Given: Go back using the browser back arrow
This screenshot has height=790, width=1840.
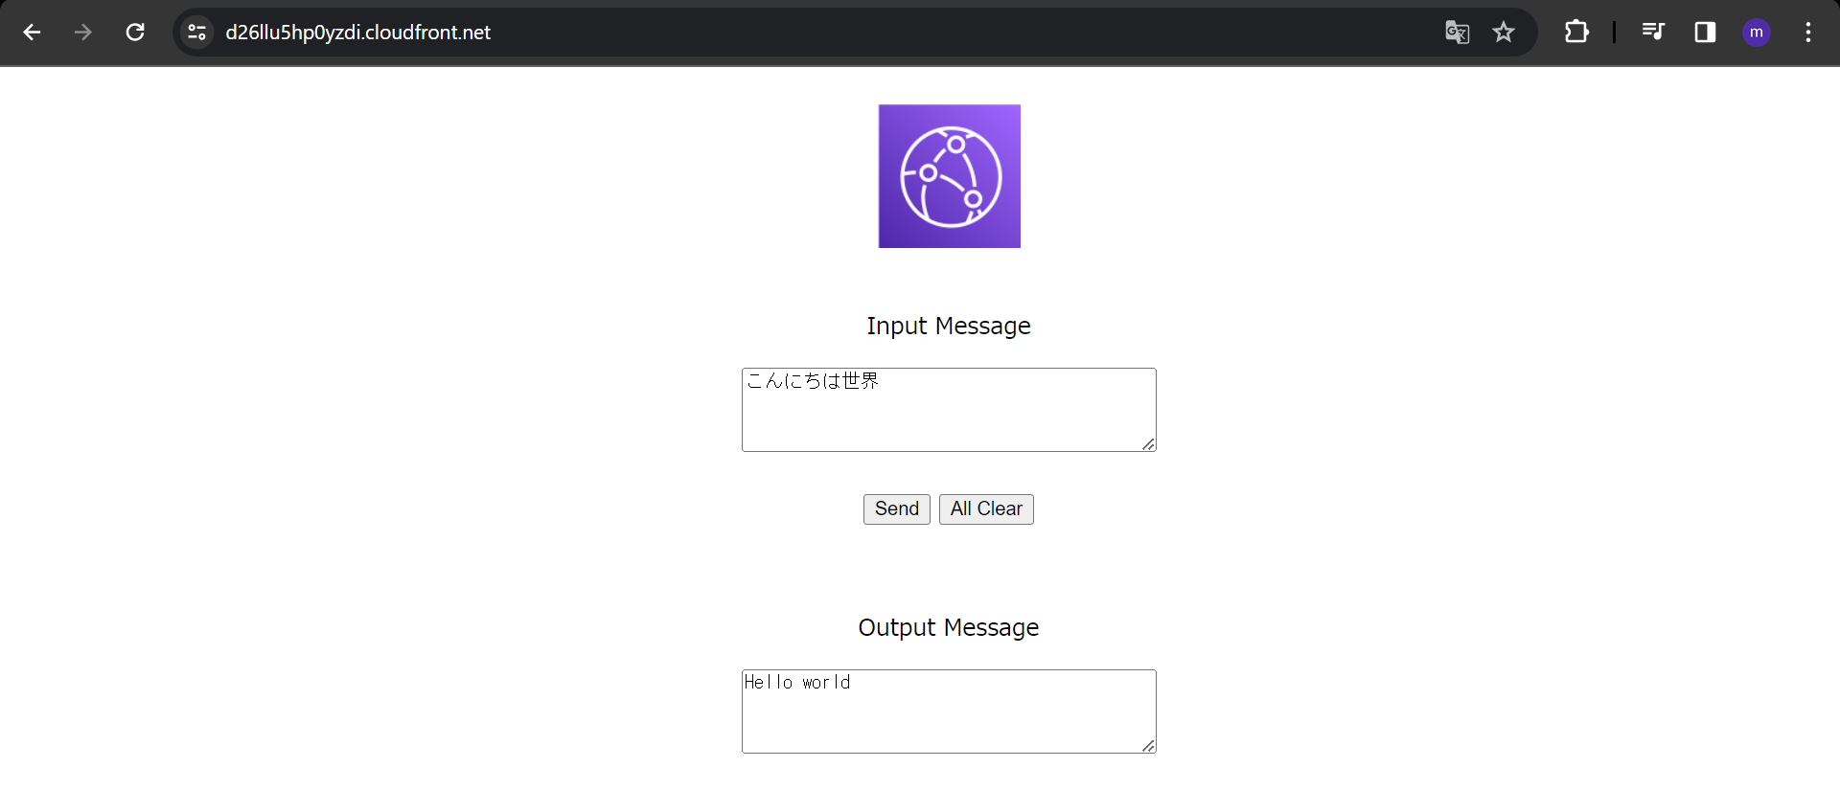Looking at the screenshot, I should pos(32,33).
